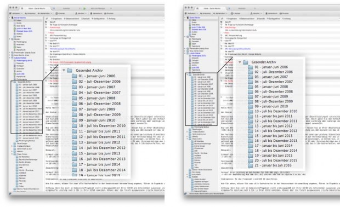Click folder icon of 08 - Juli-Dezember 2009, right callout
The height and width of the screenshot is (207, 340).
(x=251, y=101)
